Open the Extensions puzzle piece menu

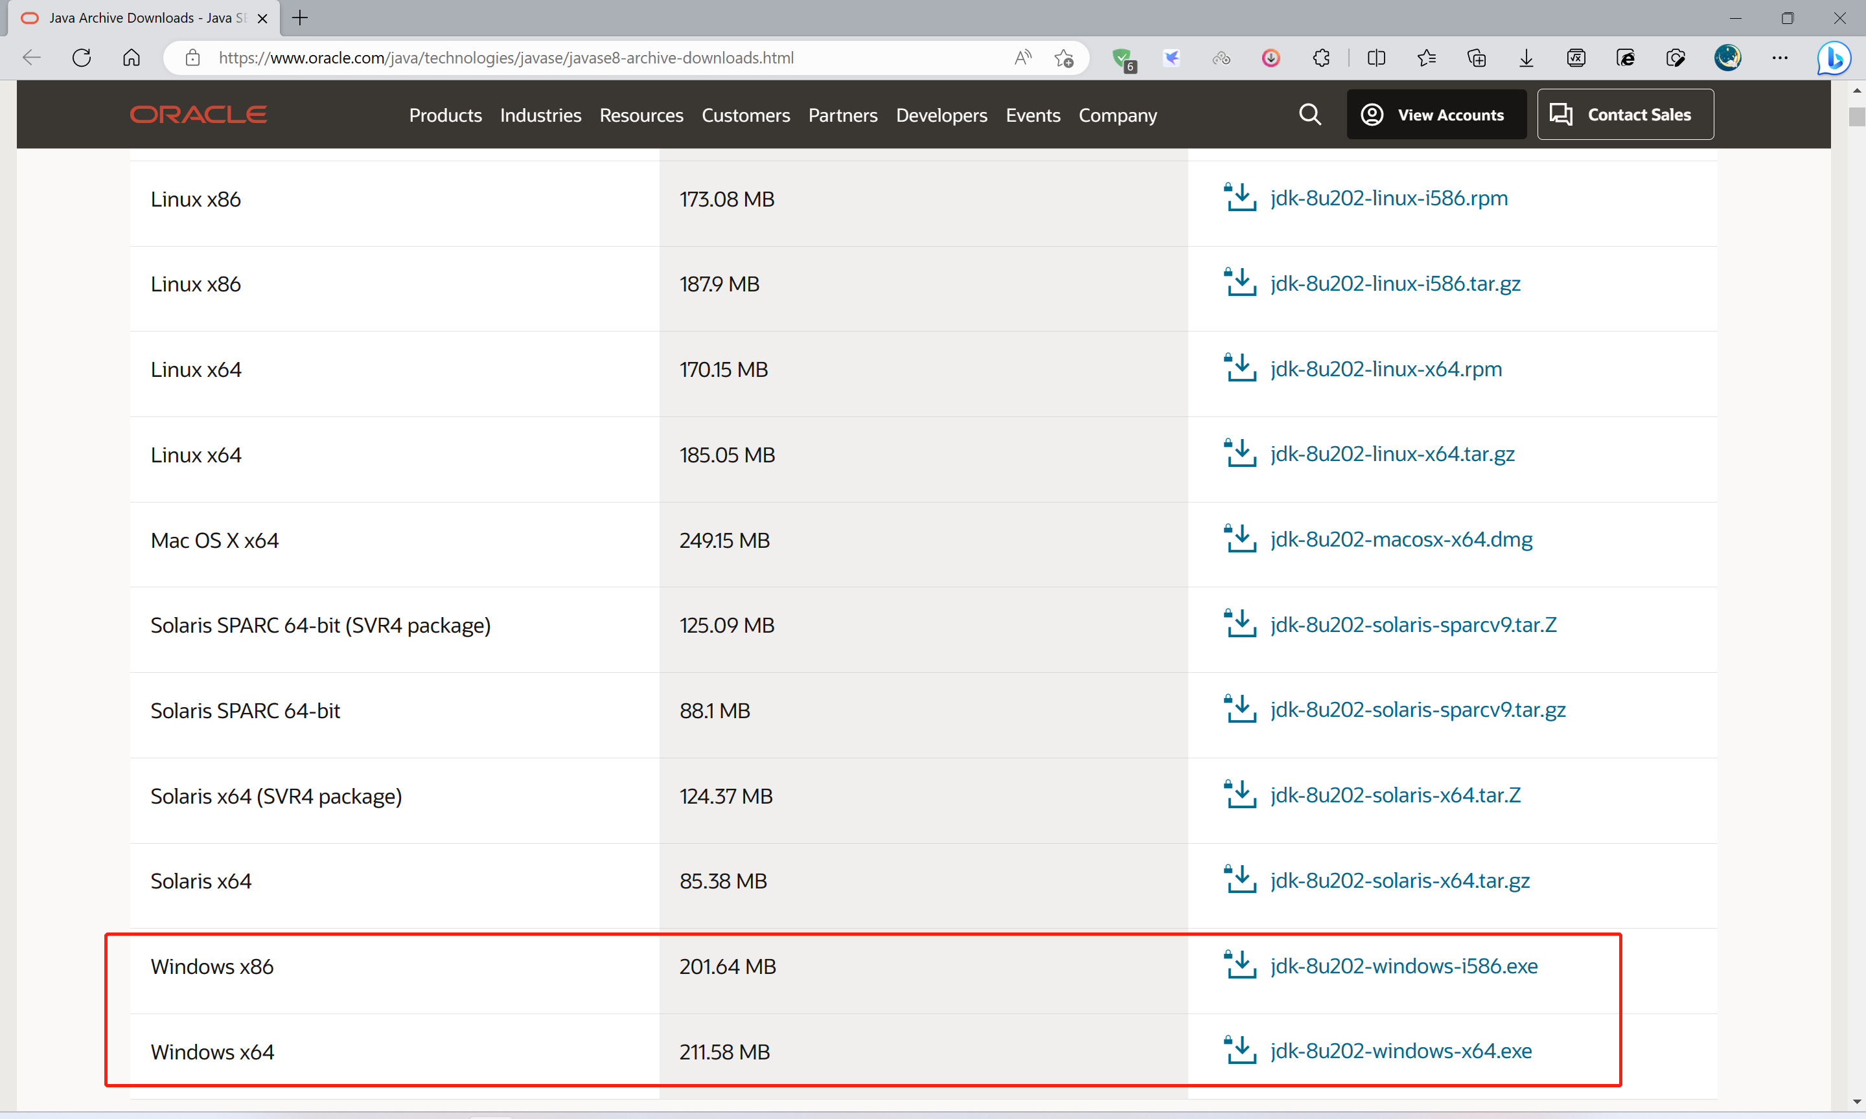(1322, 57)
